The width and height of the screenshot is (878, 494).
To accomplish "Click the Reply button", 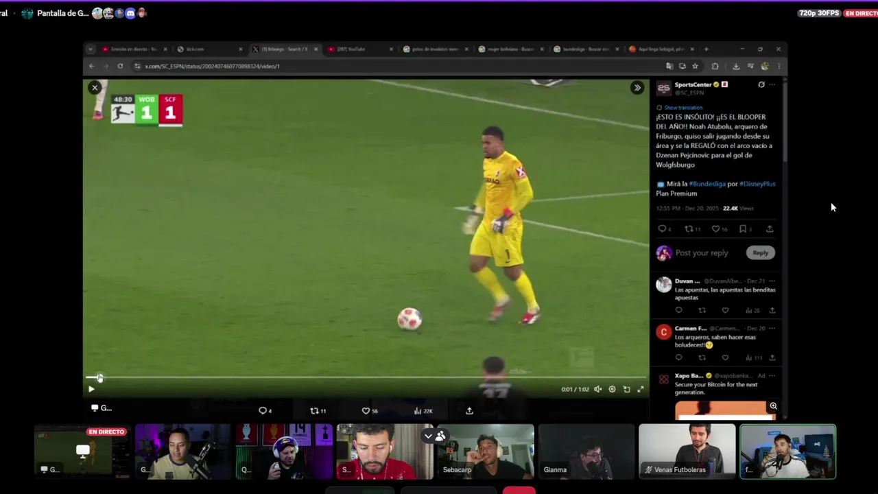I will (x=760, y=252).
